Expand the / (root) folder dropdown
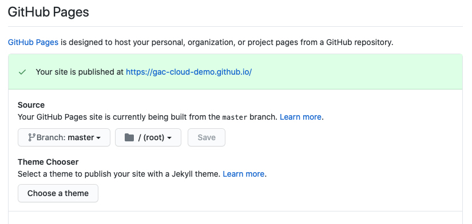Image resolution: width=472 pixels, height=224 pixels. (148, 137)
